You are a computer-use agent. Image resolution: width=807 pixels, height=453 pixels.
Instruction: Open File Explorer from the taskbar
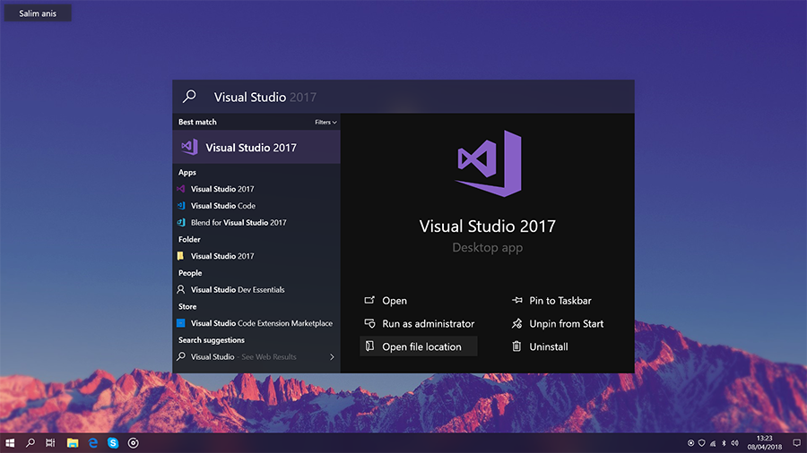(73, 443)
